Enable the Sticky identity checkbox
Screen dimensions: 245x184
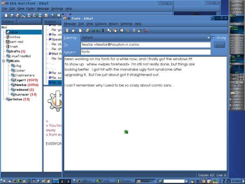213,38
